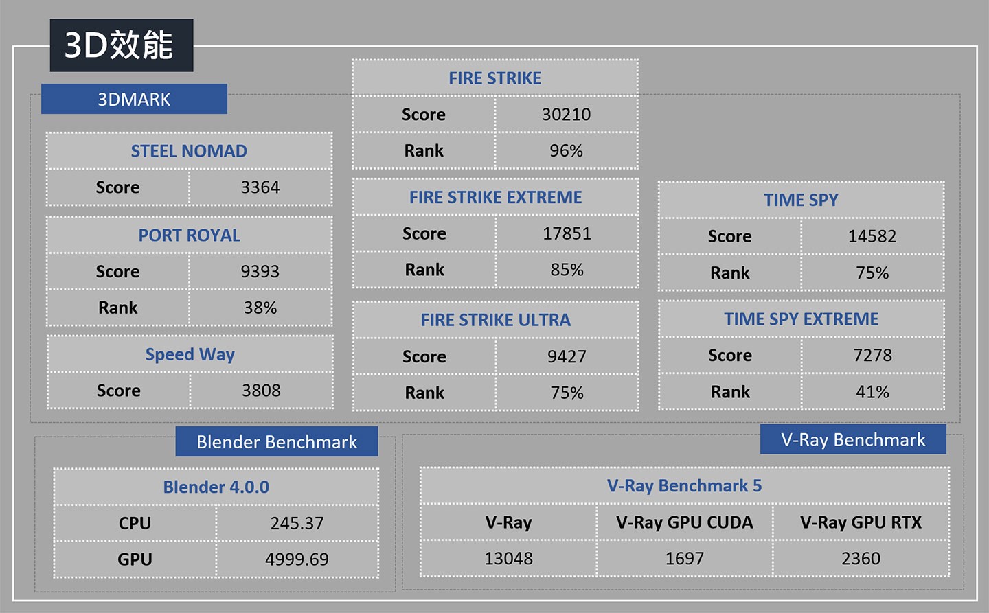The width and height of the screenshot is (989, 613).
Task: Click Rank label in Fire Strike Ultra table
Action: 424,393
